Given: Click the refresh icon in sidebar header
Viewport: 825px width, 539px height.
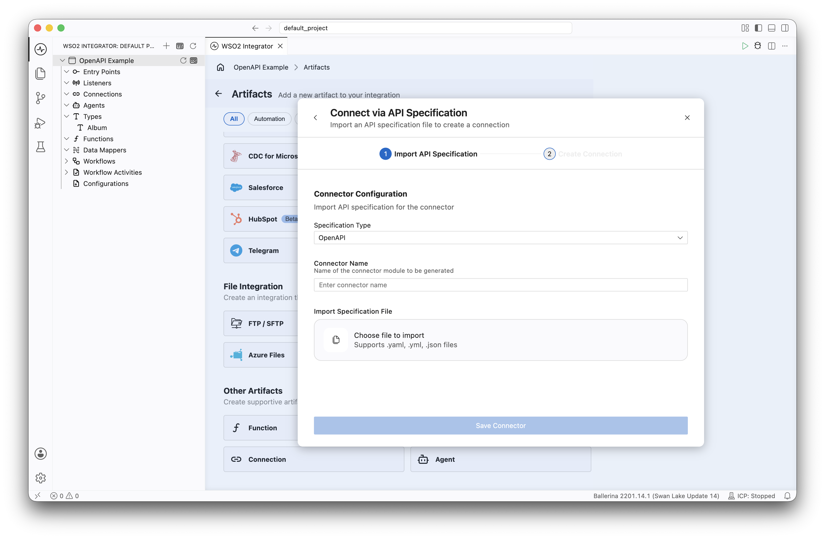Looking at the screenshot, I should [x=193, y=46].
